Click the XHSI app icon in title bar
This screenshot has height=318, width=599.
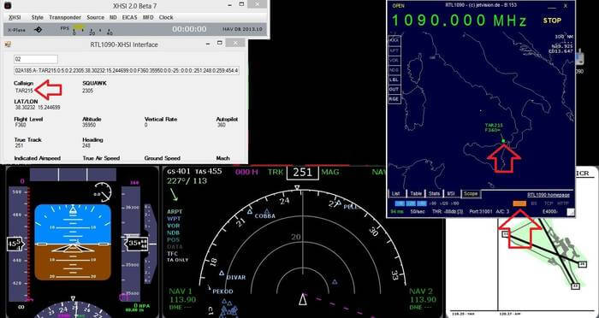click(x=7, y=5)
